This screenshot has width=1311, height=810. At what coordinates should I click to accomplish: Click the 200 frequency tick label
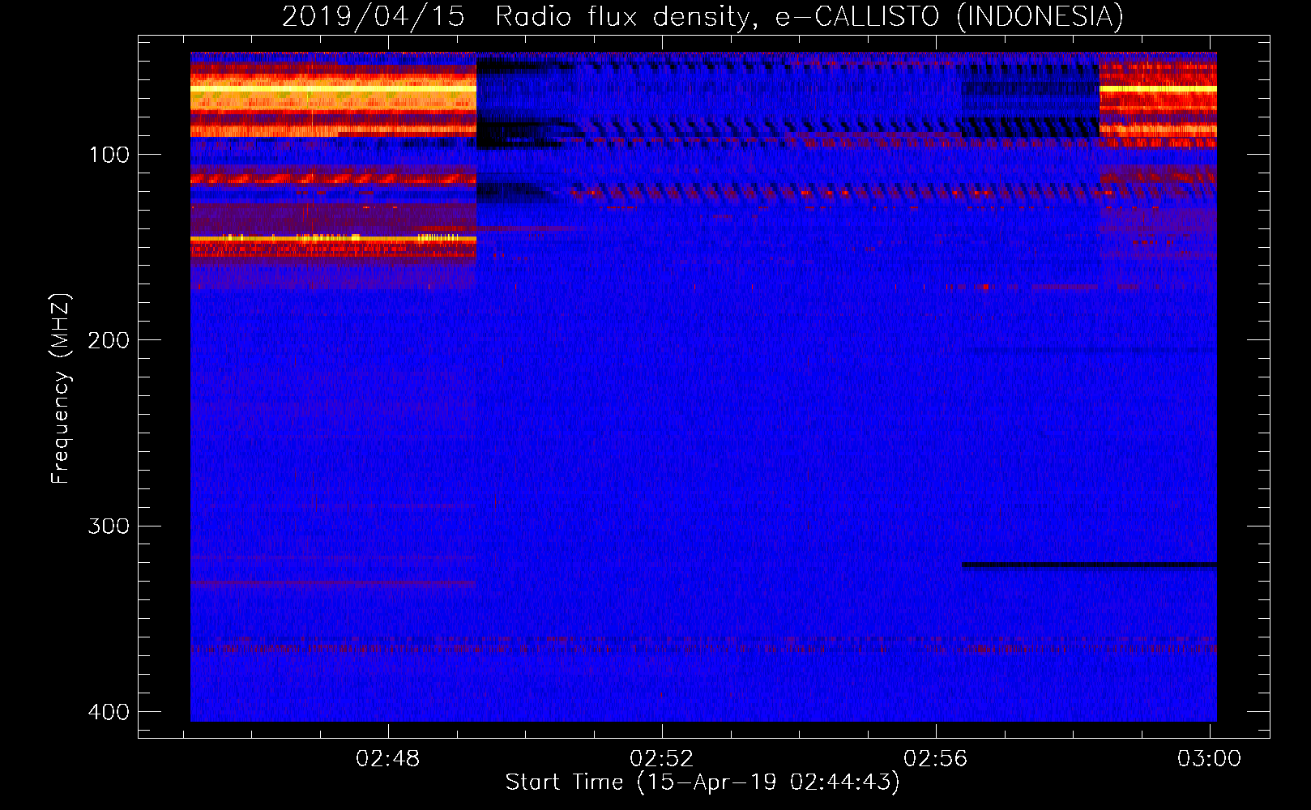tap(109, 340)
